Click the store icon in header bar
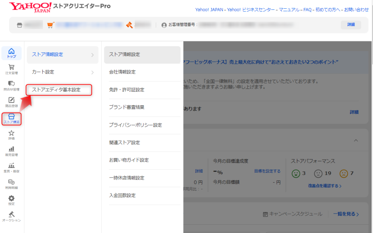This screenshot has height=233, width=373. [20, 25]
